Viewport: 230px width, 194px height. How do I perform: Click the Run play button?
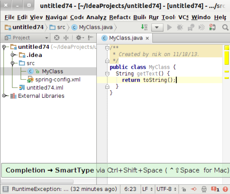pos(169,28)
